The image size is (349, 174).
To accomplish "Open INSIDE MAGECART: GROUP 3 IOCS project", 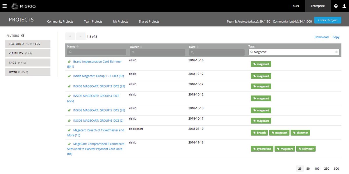I will point(99,86).
